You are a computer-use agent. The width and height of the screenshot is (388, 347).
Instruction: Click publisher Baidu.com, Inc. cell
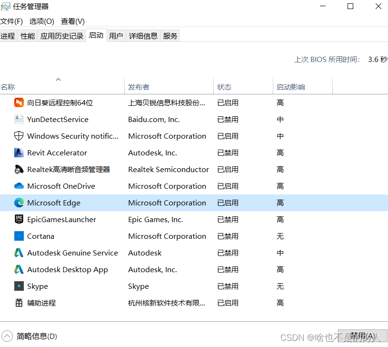[x=154, y=119]
